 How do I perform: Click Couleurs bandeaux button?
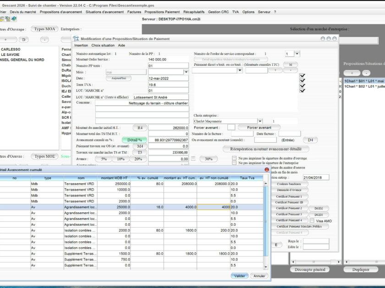click(x=289, y=184)
